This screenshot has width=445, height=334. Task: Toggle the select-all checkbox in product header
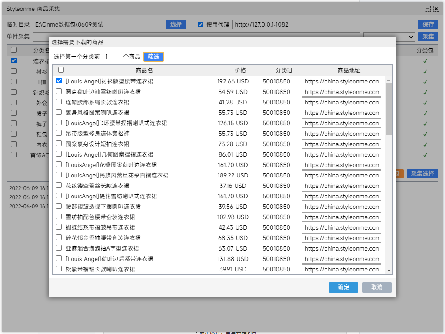(x=61, y=70)
